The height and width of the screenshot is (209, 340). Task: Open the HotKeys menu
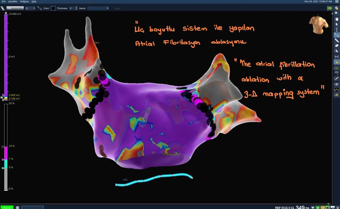coord(24,2)
